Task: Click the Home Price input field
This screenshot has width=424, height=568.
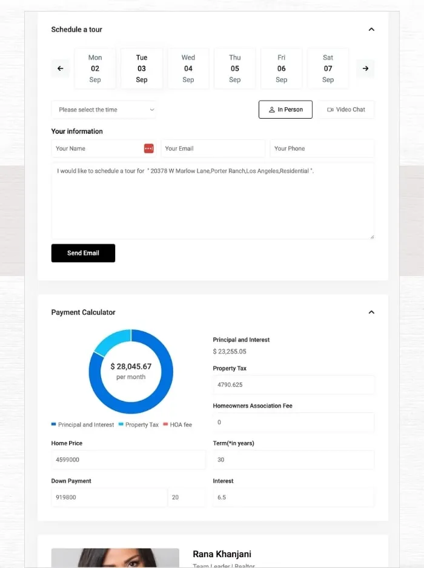Action: point(128,460)
